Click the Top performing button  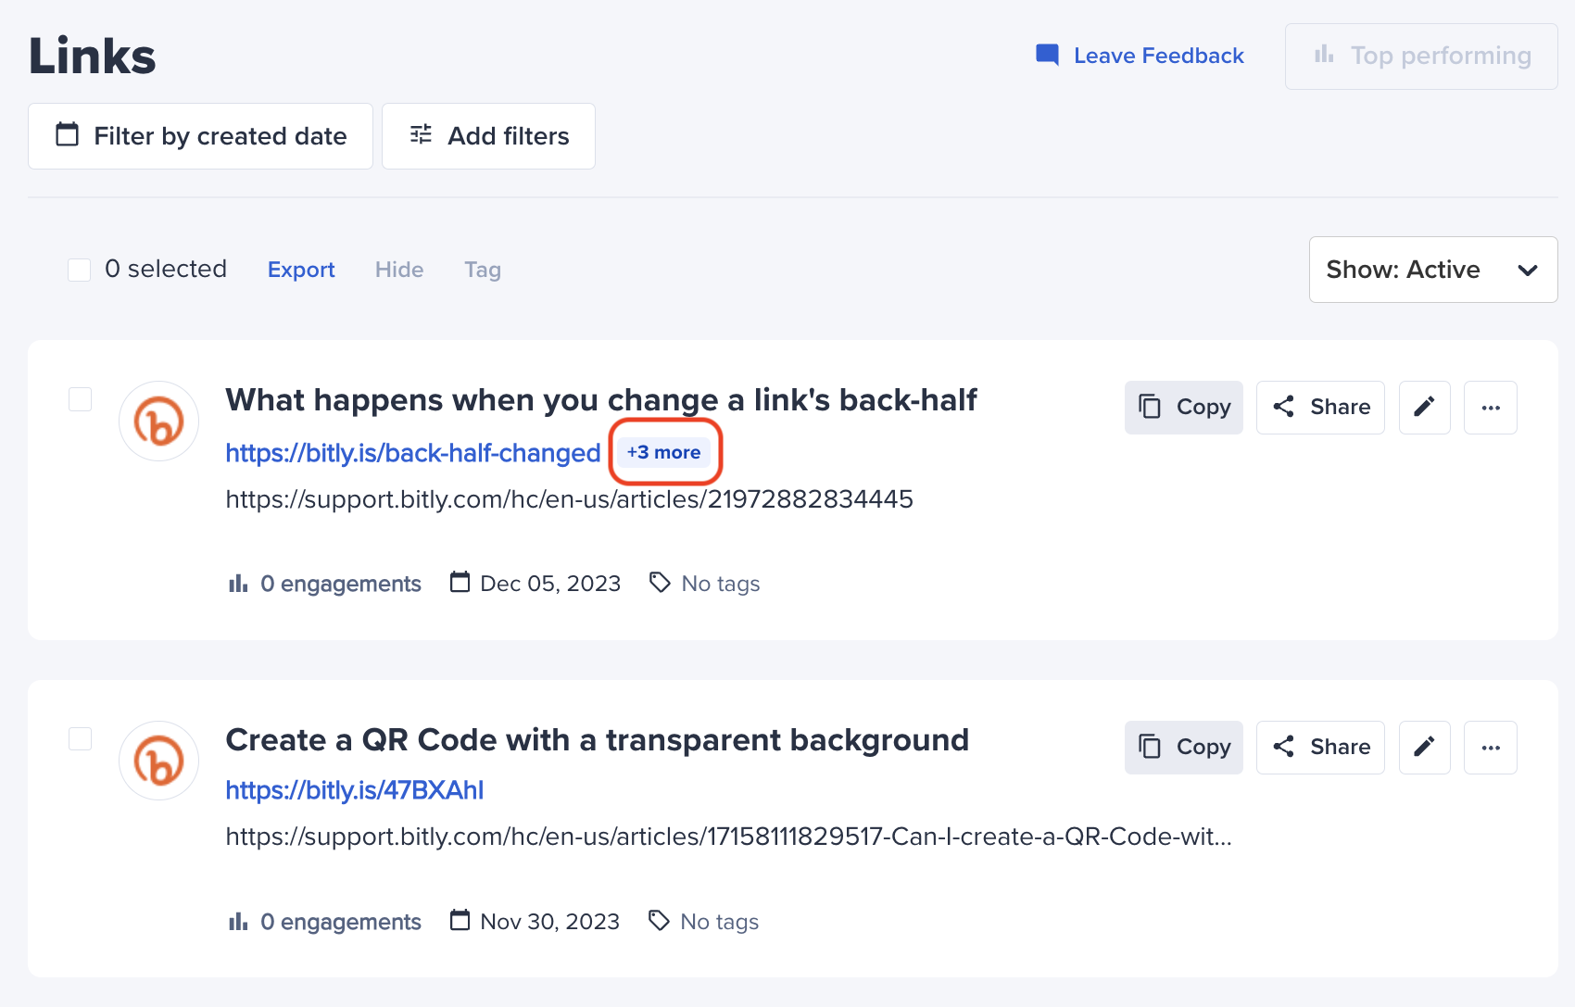click(1421, 57)
